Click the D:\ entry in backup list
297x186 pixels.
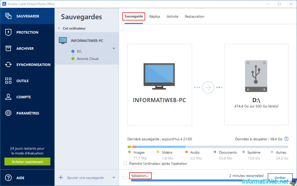tap(79, 51)
